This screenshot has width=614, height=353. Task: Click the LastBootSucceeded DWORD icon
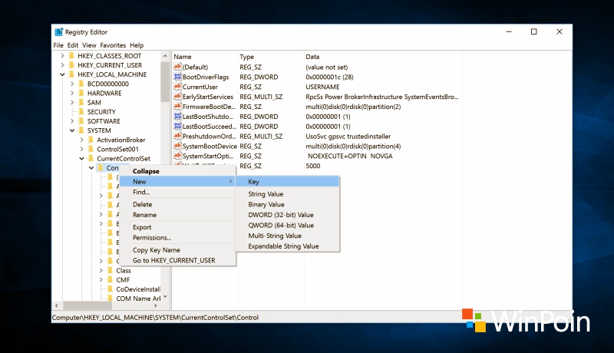(177, 126)
